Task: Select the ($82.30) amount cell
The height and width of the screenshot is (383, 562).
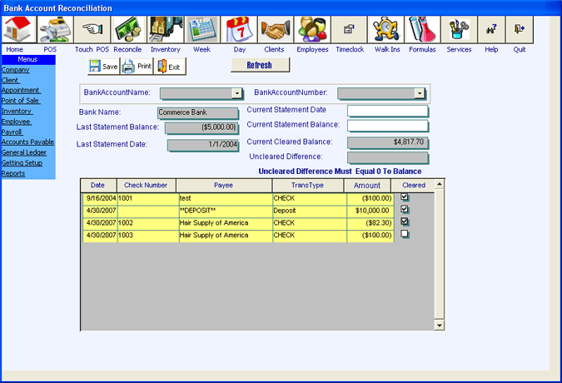Action: pos(370,223)
